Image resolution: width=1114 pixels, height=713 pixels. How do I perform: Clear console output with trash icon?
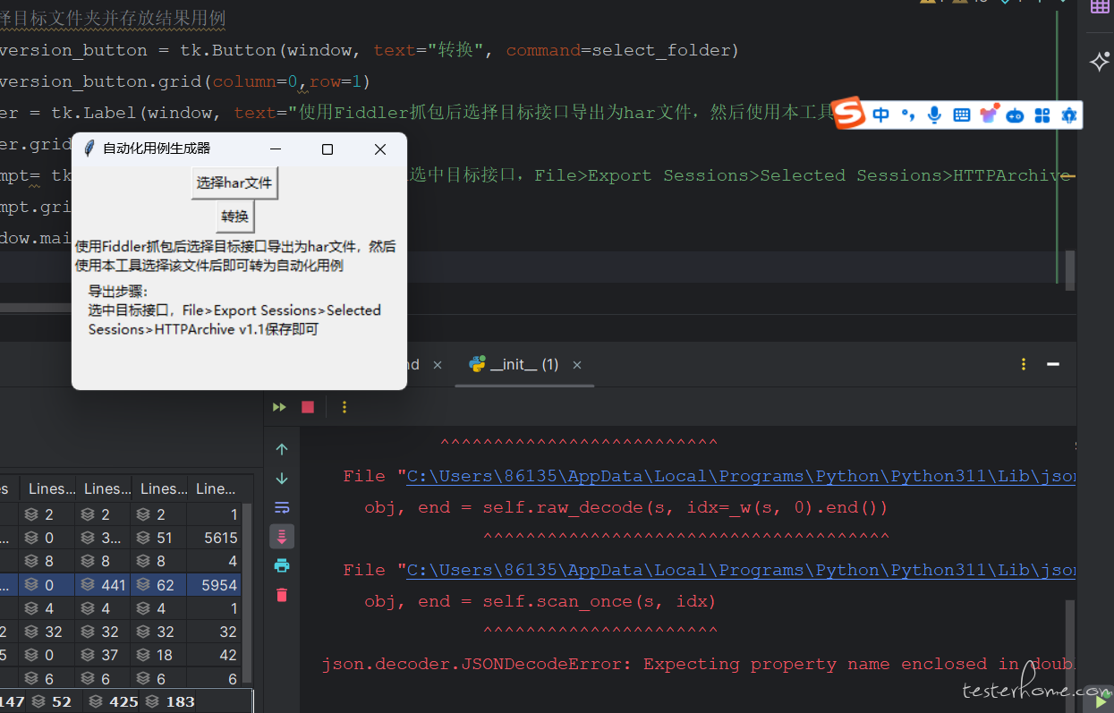(282, 595)
